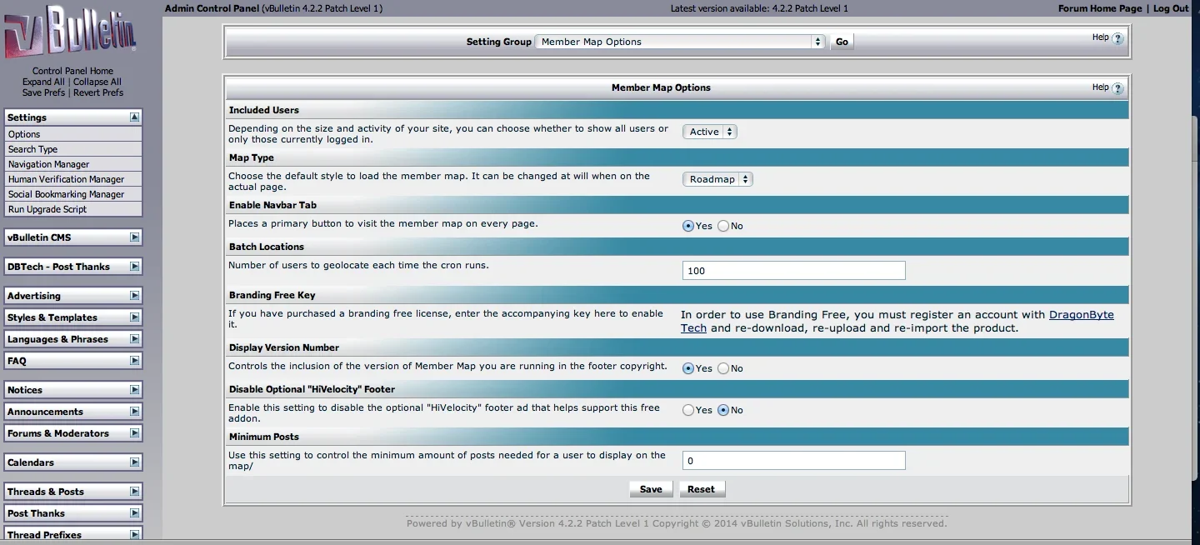1200x545 pixels.
Task: Select Yes for Enable Navbar Tab
Action: pyautogui.click(x=688, y=226)
